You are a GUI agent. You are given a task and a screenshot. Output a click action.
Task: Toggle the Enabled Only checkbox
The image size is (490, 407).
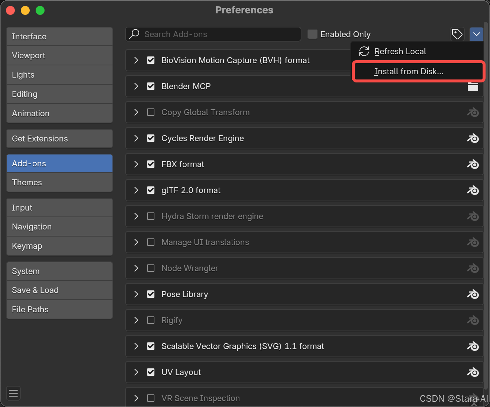313,34
